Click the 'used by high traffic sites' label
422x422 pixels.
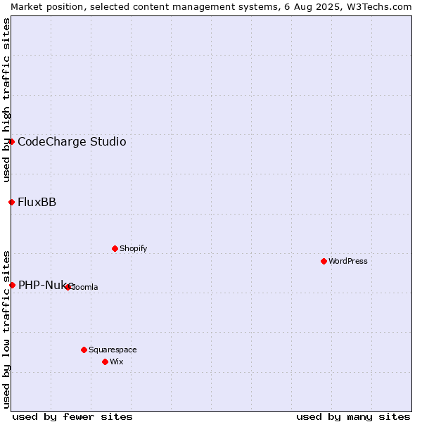pyautogui.click(x=6, y=100)
